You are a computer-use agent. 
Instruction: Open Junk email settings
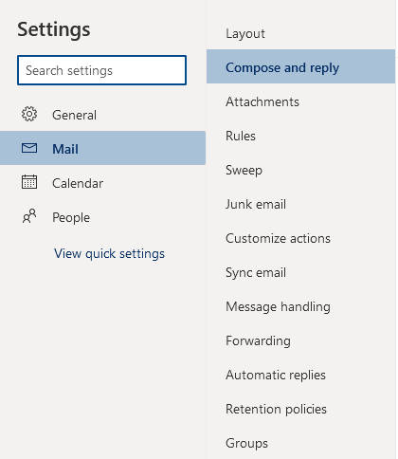pyautogui.click(x=300, y=204)
